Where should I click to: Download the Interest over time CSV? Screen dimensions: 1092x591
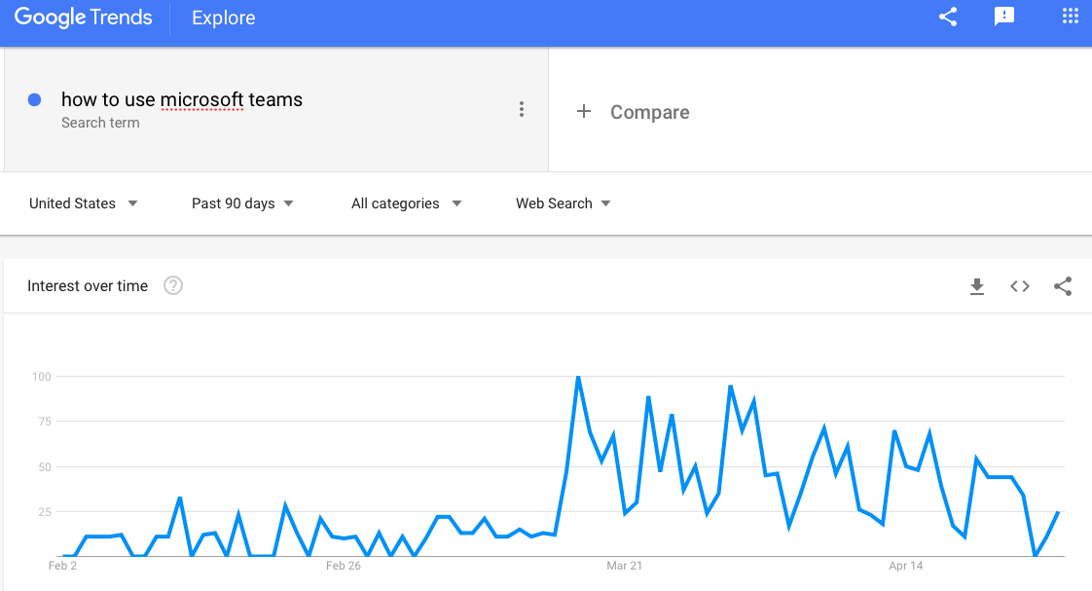coord(977,286)
